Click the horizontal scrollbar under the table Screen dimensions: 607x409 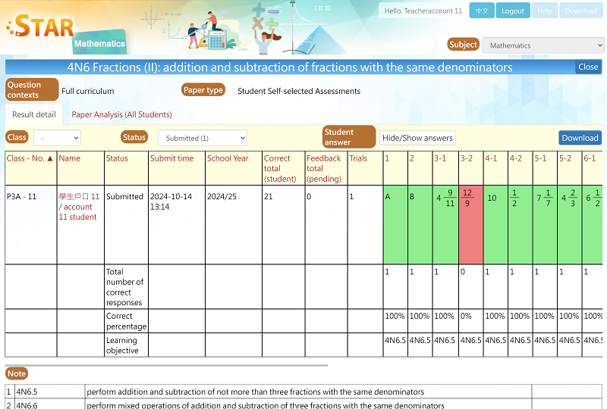167,365
